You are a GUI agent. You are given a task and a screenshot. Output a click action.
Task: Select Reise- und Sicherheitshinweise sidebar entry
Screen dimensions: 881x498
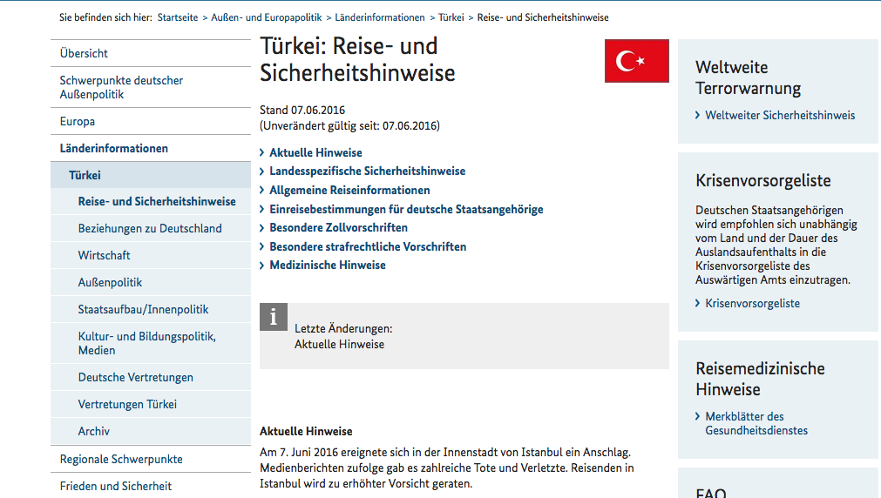click(x=157, y=202)
